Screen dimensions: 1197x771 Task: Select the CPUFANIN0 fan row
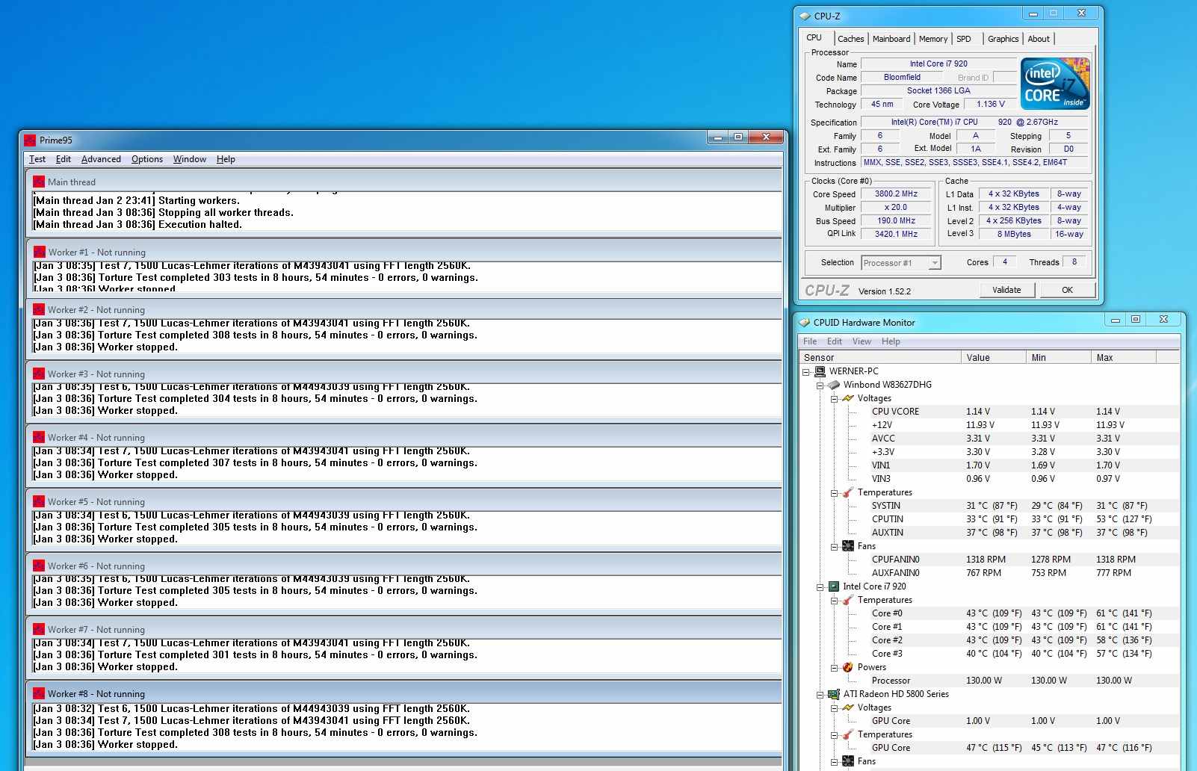[990, 560]
